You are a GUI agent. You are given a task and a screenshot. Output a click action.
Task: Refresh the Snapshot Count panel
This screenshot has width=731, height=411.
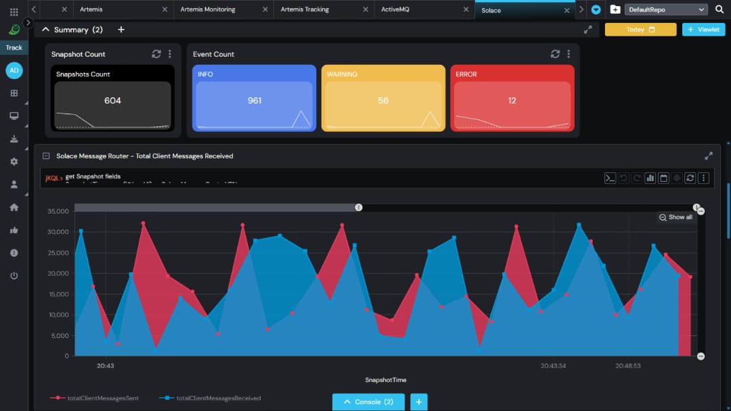156,54
